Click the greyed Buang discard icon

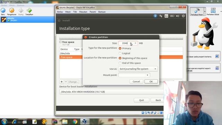(21, 10)
